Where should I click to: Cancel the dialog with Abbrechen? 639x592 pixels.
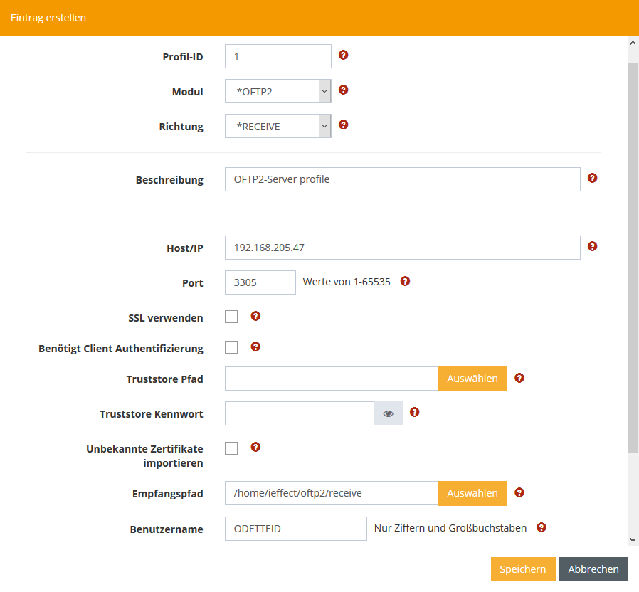pyautogui.click(x=593, y=569)
